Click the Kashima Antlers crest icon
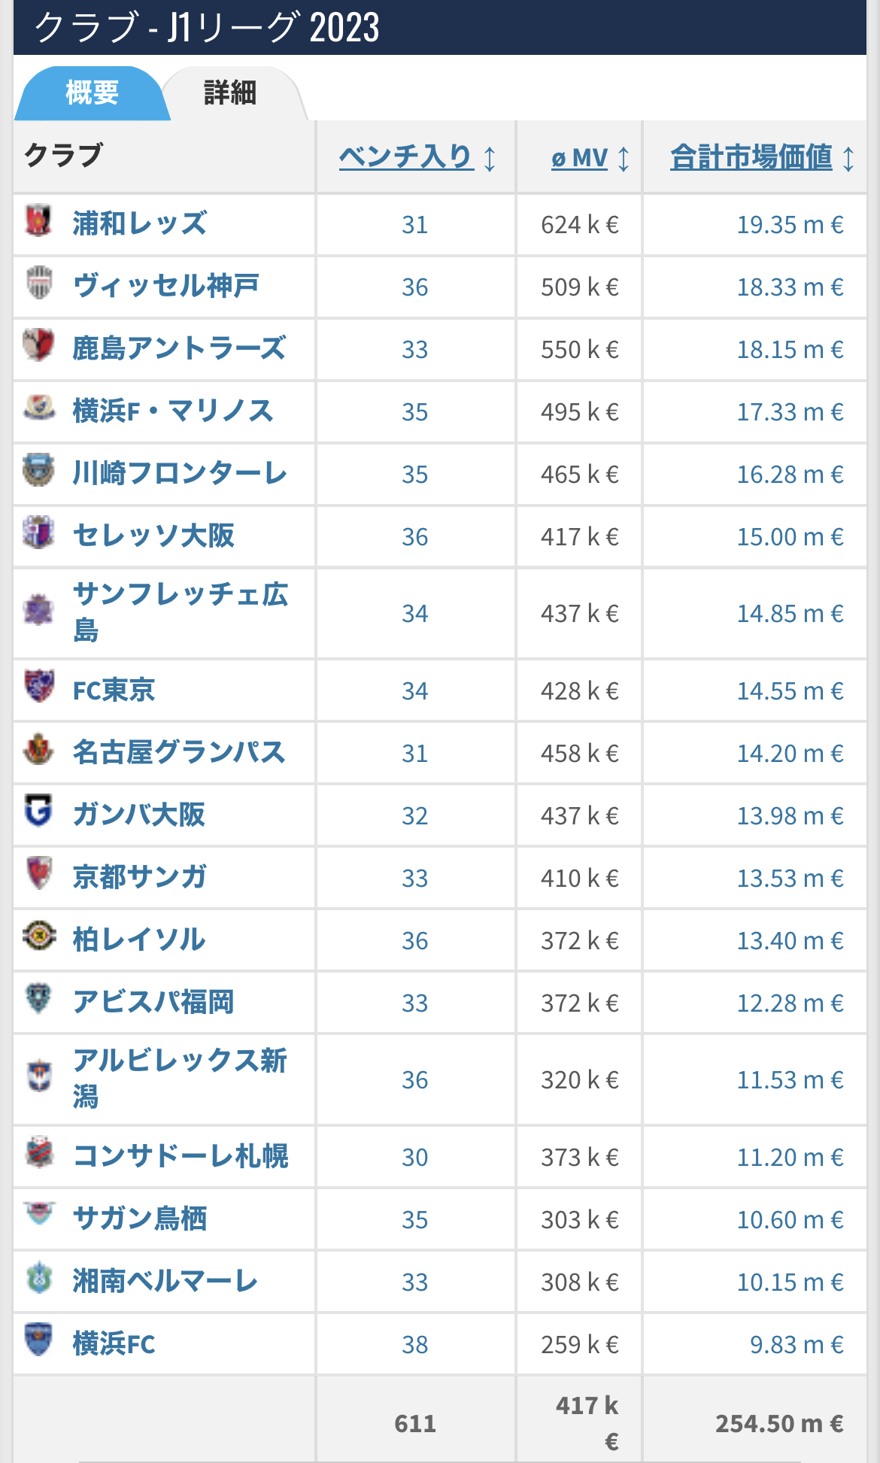Viewport: 880px width, 1463px height. pos(38,345)
